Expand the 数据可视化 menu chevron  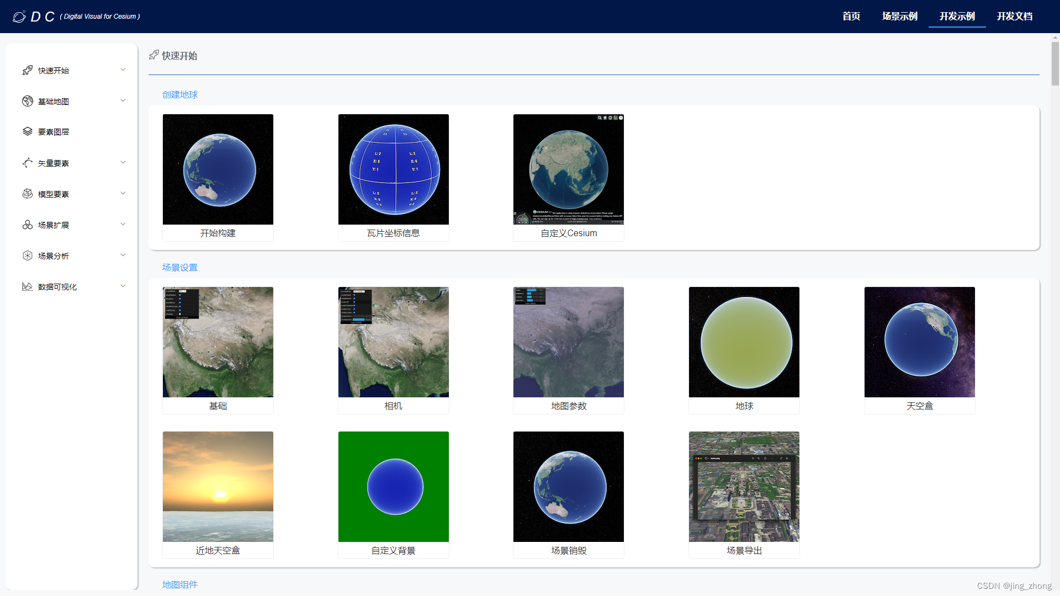point(123,286)
